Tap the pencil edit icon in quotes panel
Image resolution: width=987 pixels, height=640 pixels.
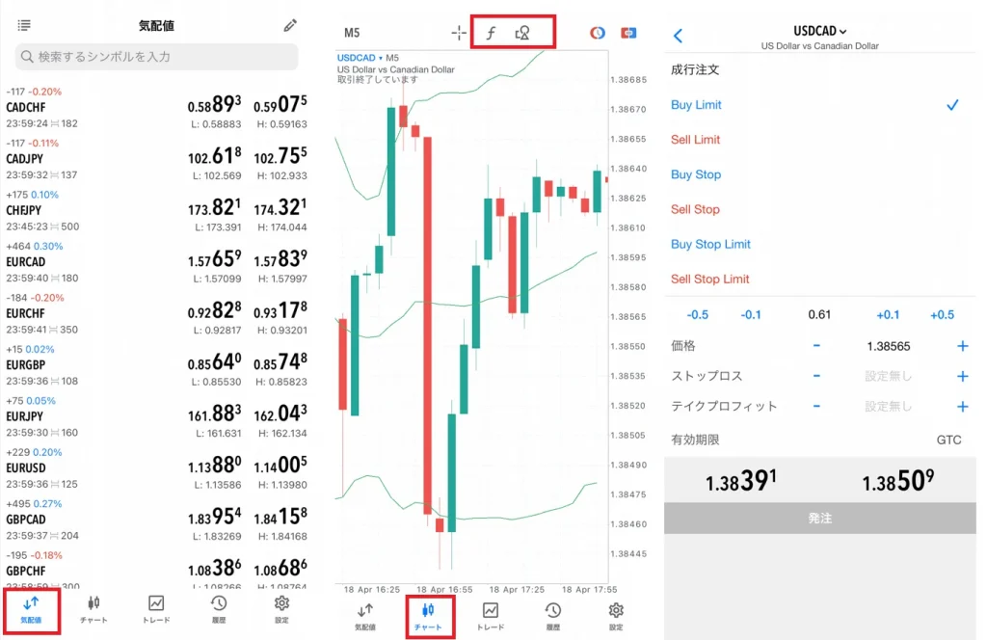290,25
